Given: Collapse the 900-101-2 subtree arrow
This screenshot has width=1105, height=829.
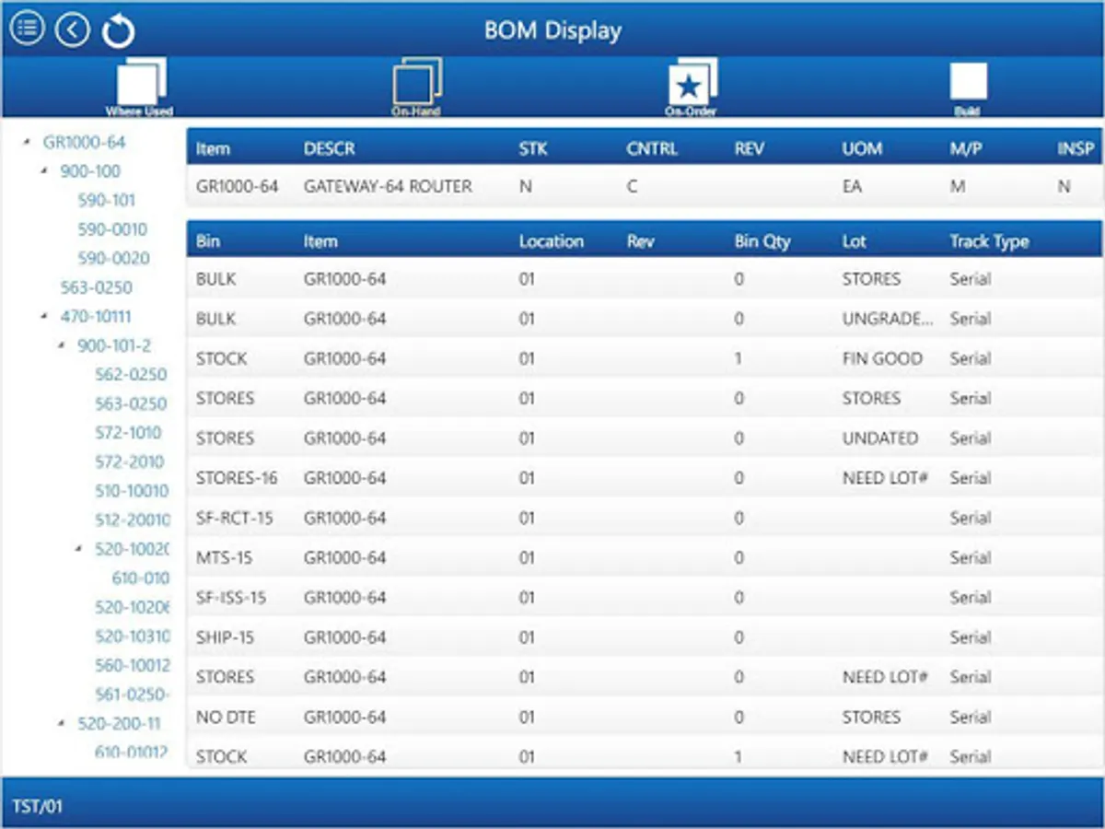Looking at the screenshot, I should (x=63, y=346).
